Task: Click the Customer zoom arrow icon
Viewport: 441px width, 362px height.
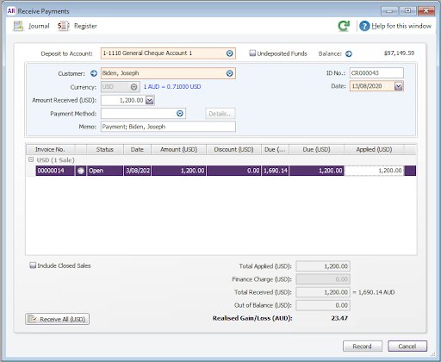Action: 94,73
